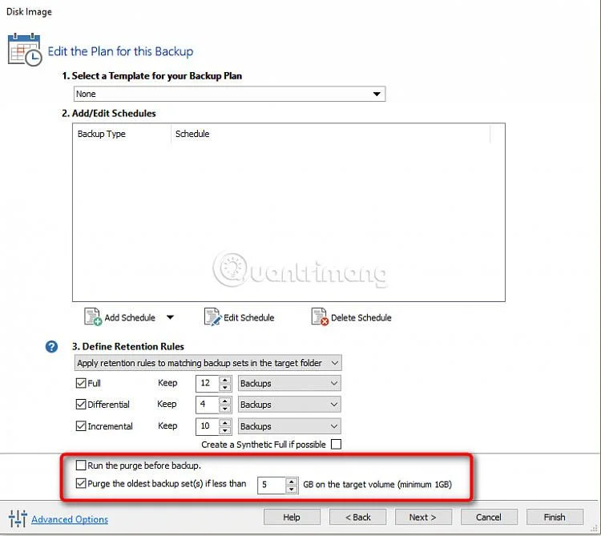Click the Help button
The width and height of the screenshot is (601, 536).
[x=292, y=517]
